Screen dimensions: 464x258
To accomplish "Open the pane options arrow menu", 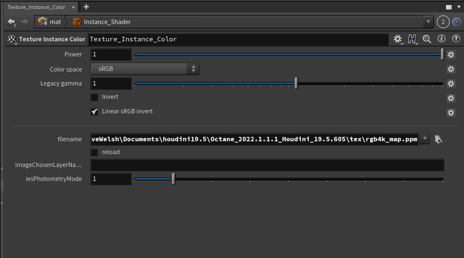I will [x=459, y=7].
